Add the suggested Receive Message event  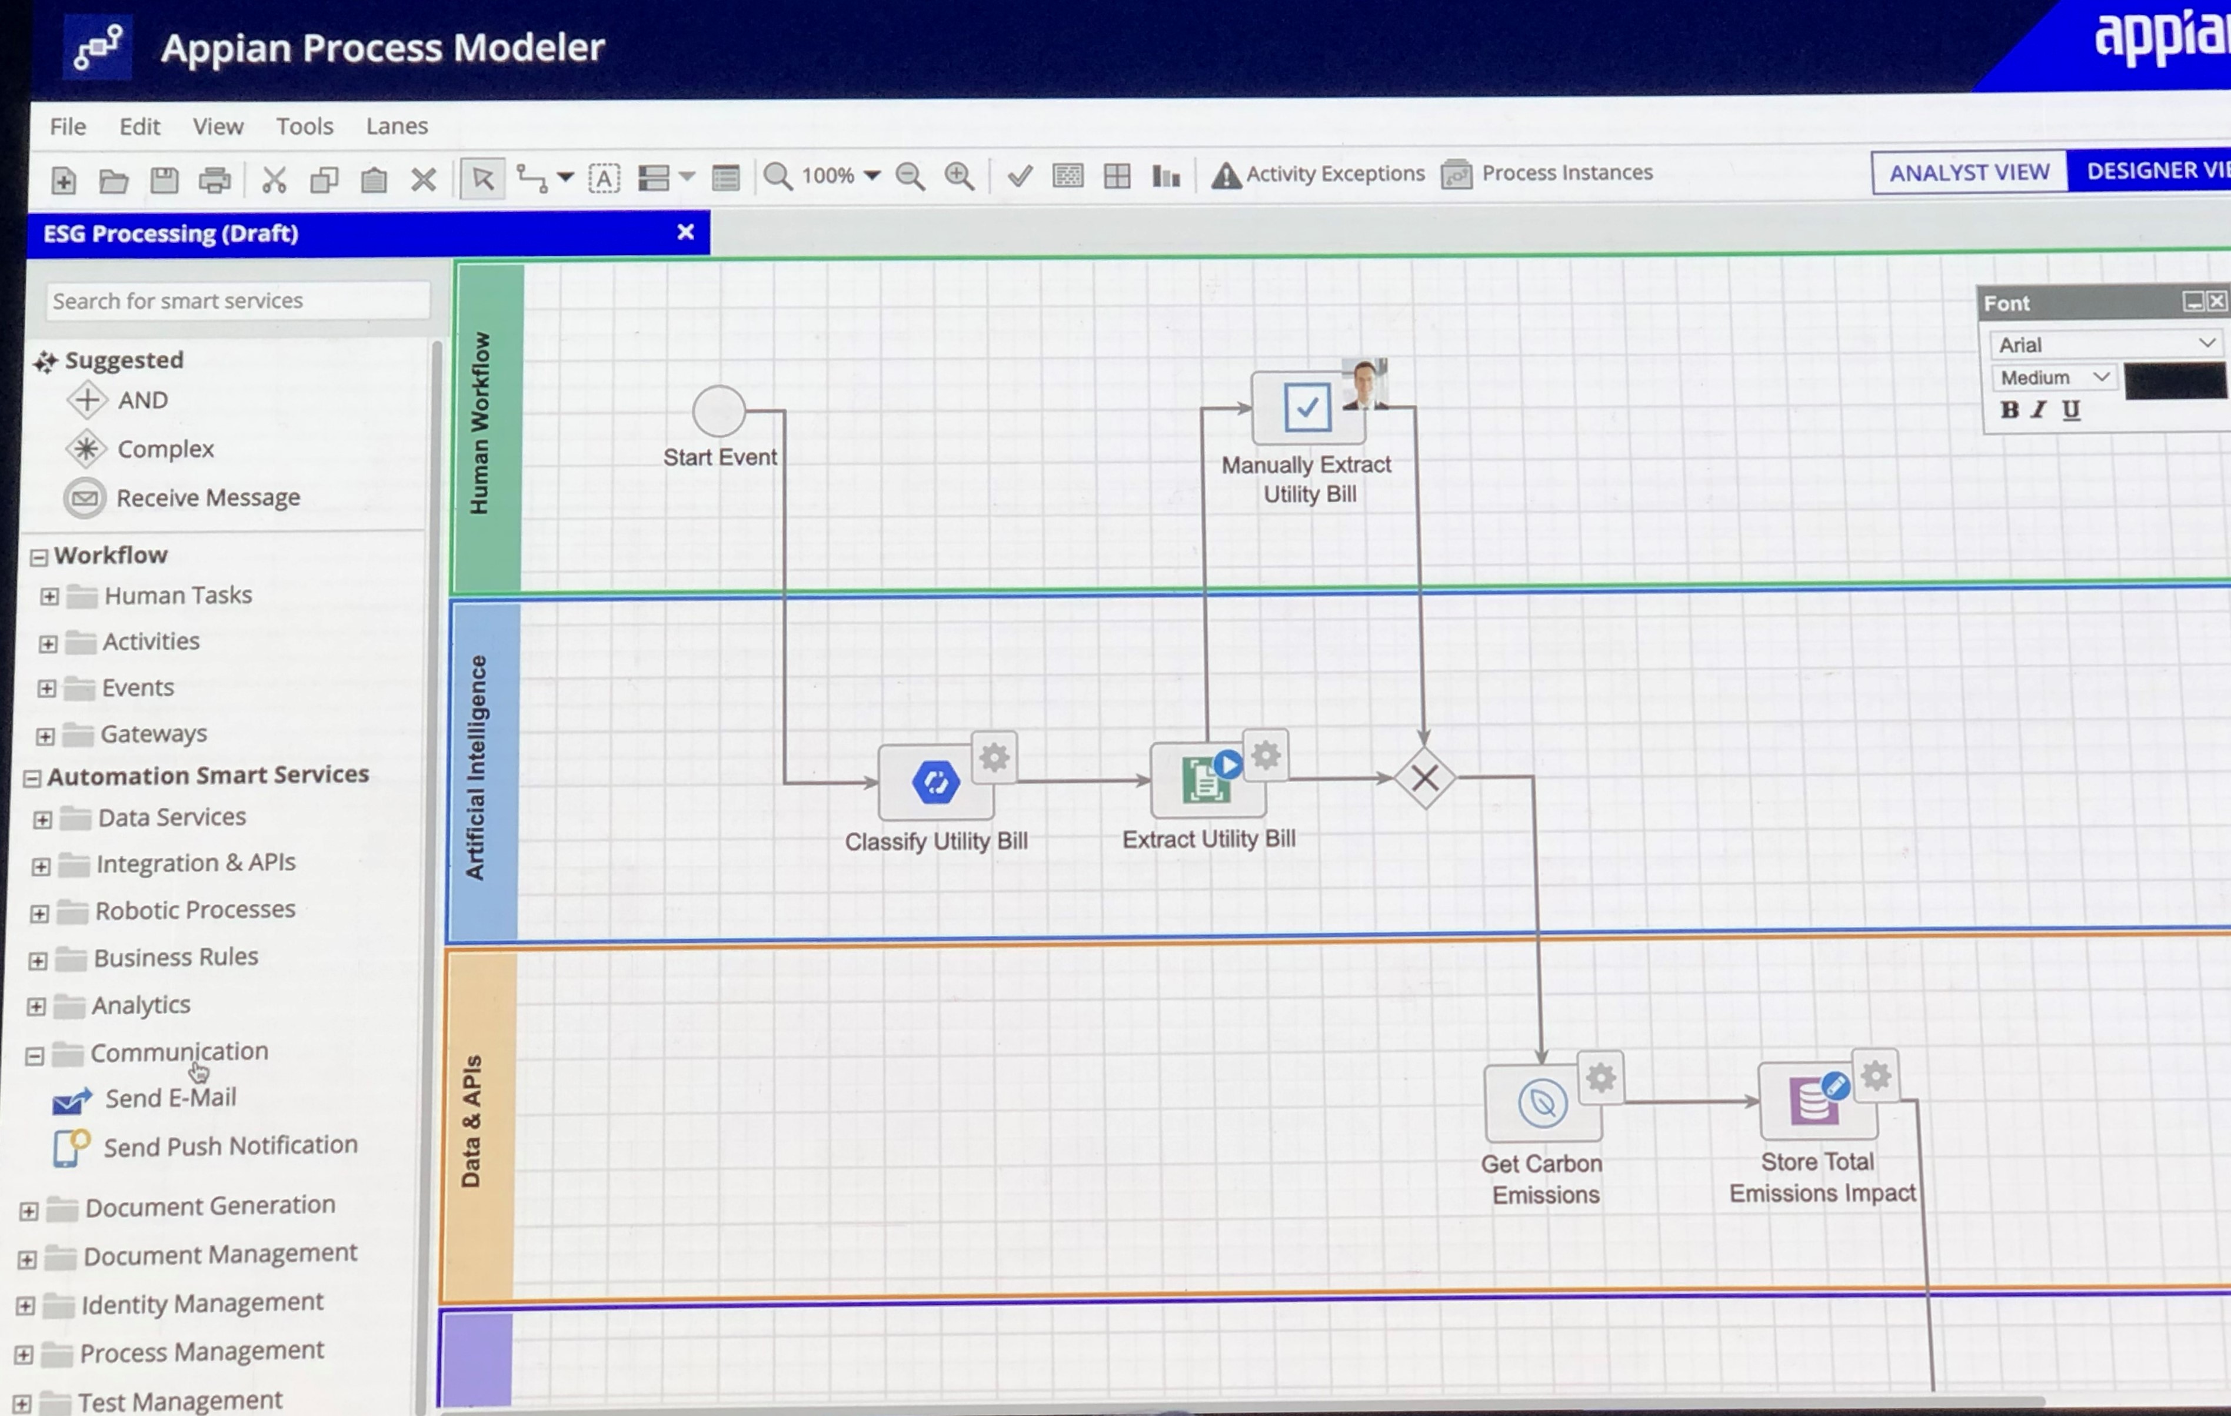182,498
